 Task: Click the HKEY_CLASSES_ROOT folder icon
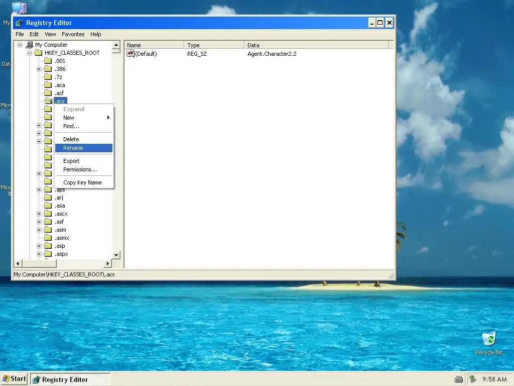click(39, 53)
